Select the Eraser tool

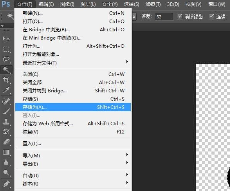click(6, 142)
